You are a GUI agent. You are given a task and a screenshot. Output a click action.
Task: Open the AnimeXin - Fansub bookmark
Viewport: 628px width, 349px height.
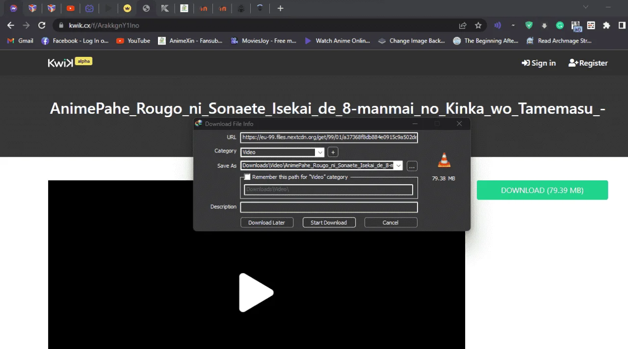point(190,41)
